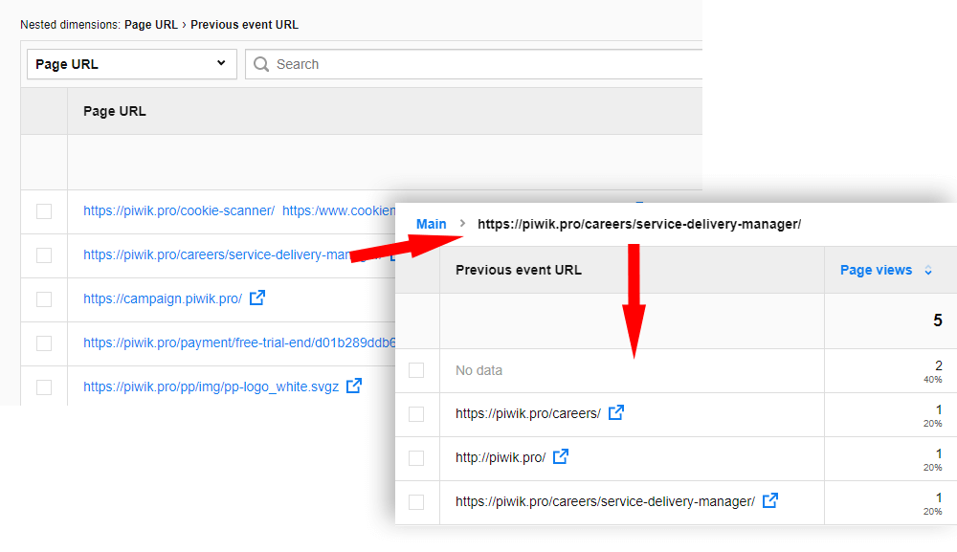Open external link icon for campaign.piwik.pro
The image size is (957, 552).
[x=256, y=298]
